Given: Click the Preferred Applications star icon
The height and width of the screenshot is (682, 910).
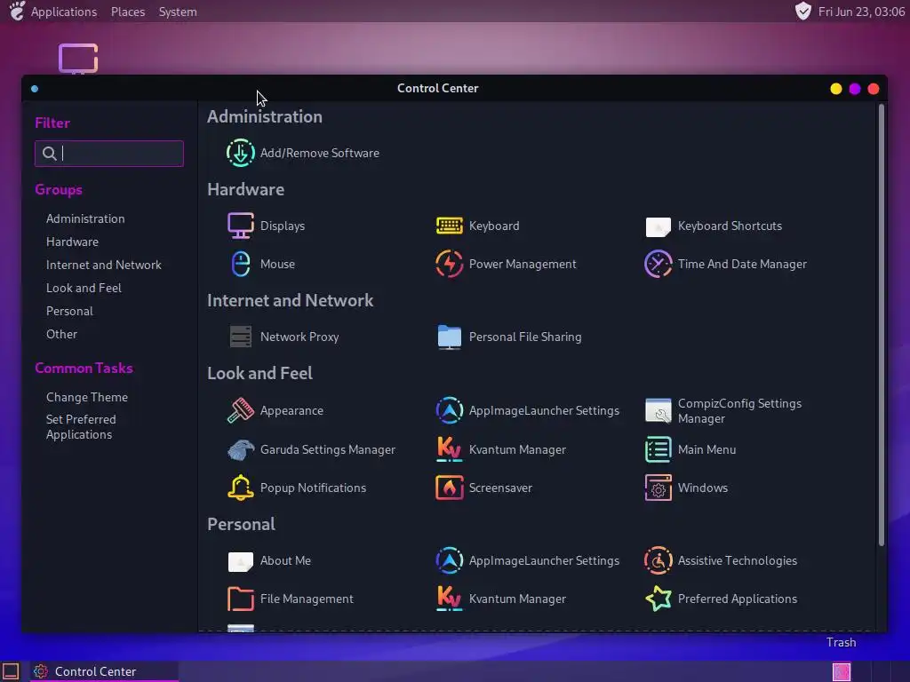Looking at the screenshot, I should click(659, 599).
